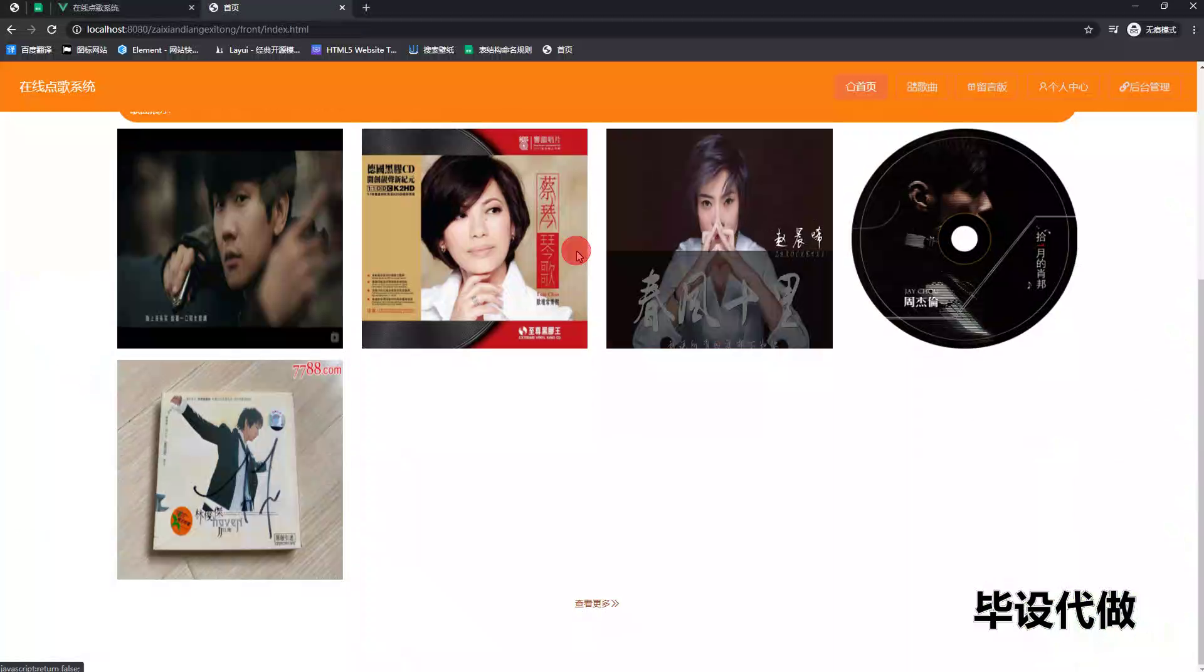Open the 歌曲 navigation menu item
This screenshot has width=1204, height=672.
click(922, 87)
